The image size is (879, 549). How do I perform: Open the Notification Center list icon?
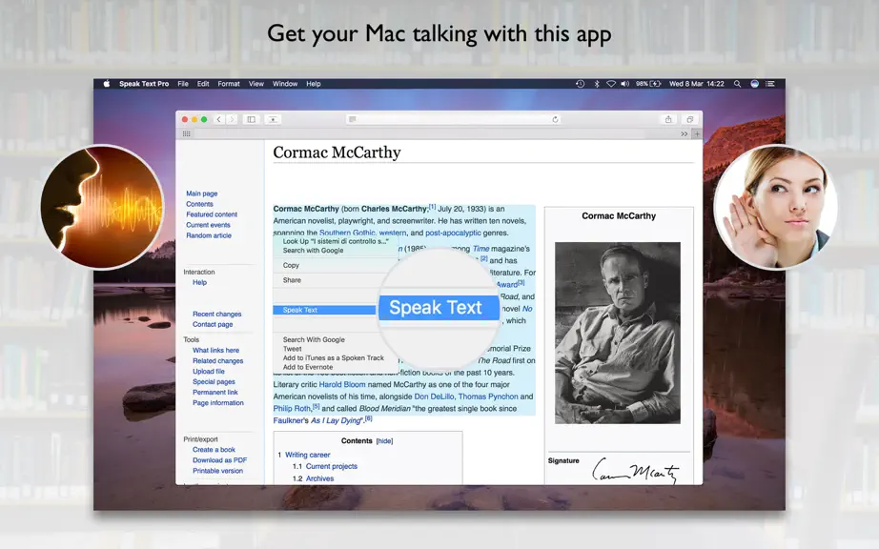[770, 84]
